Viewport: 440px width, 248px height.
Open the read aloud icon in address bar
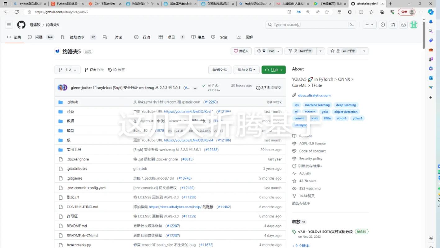point(317,12)
